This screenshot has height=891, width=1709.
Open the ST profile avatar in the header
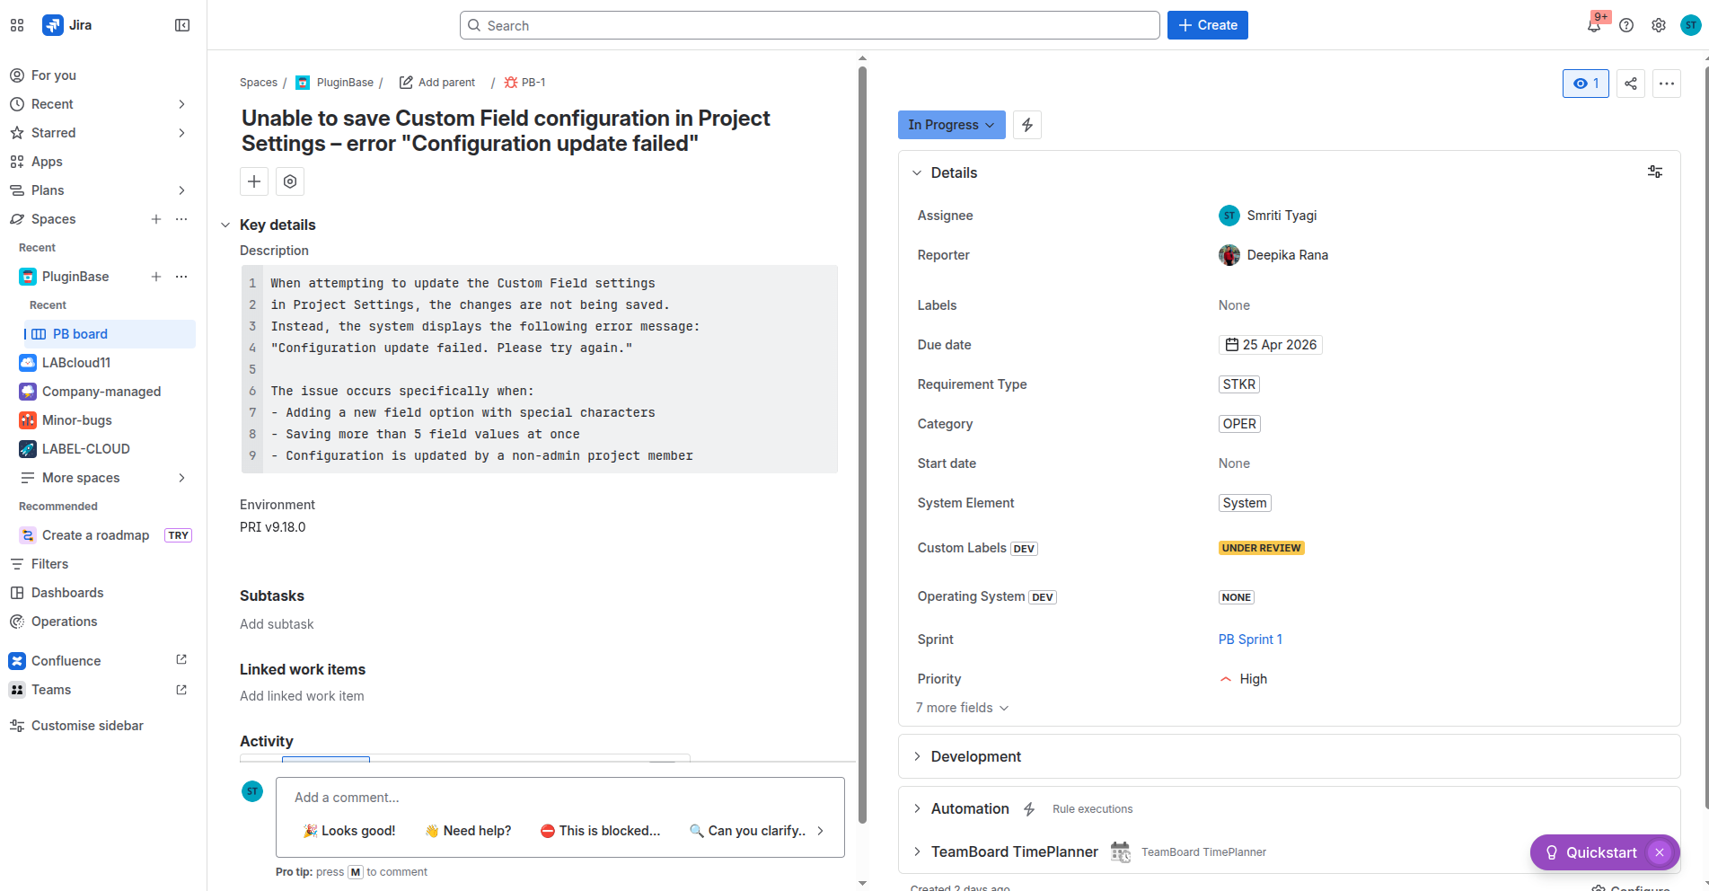[1691, 25]
